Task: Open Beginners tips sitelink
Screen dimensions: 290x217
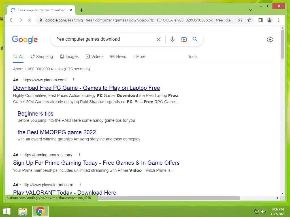Action: pyautogui.click(x=35, y=114)
